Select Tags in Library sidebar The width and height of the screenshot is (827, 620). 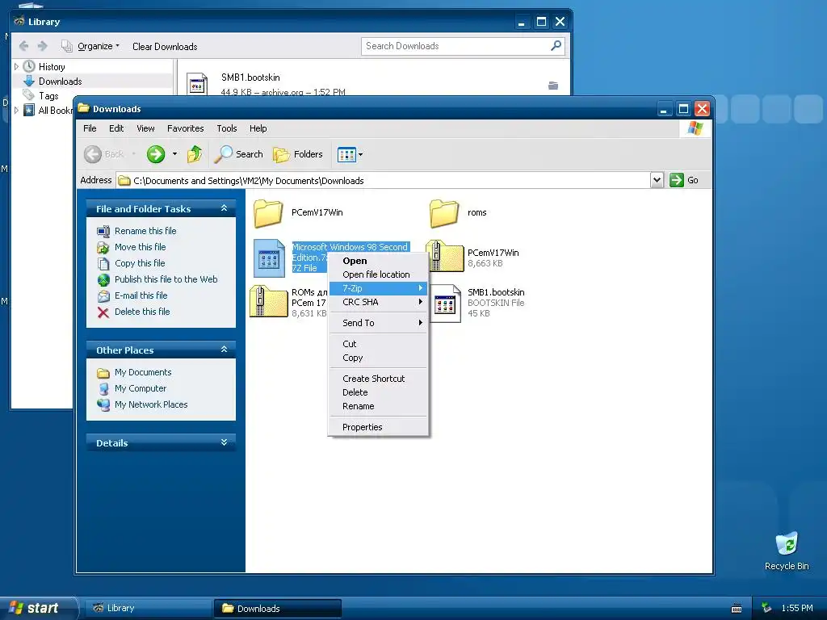(48, 96)
